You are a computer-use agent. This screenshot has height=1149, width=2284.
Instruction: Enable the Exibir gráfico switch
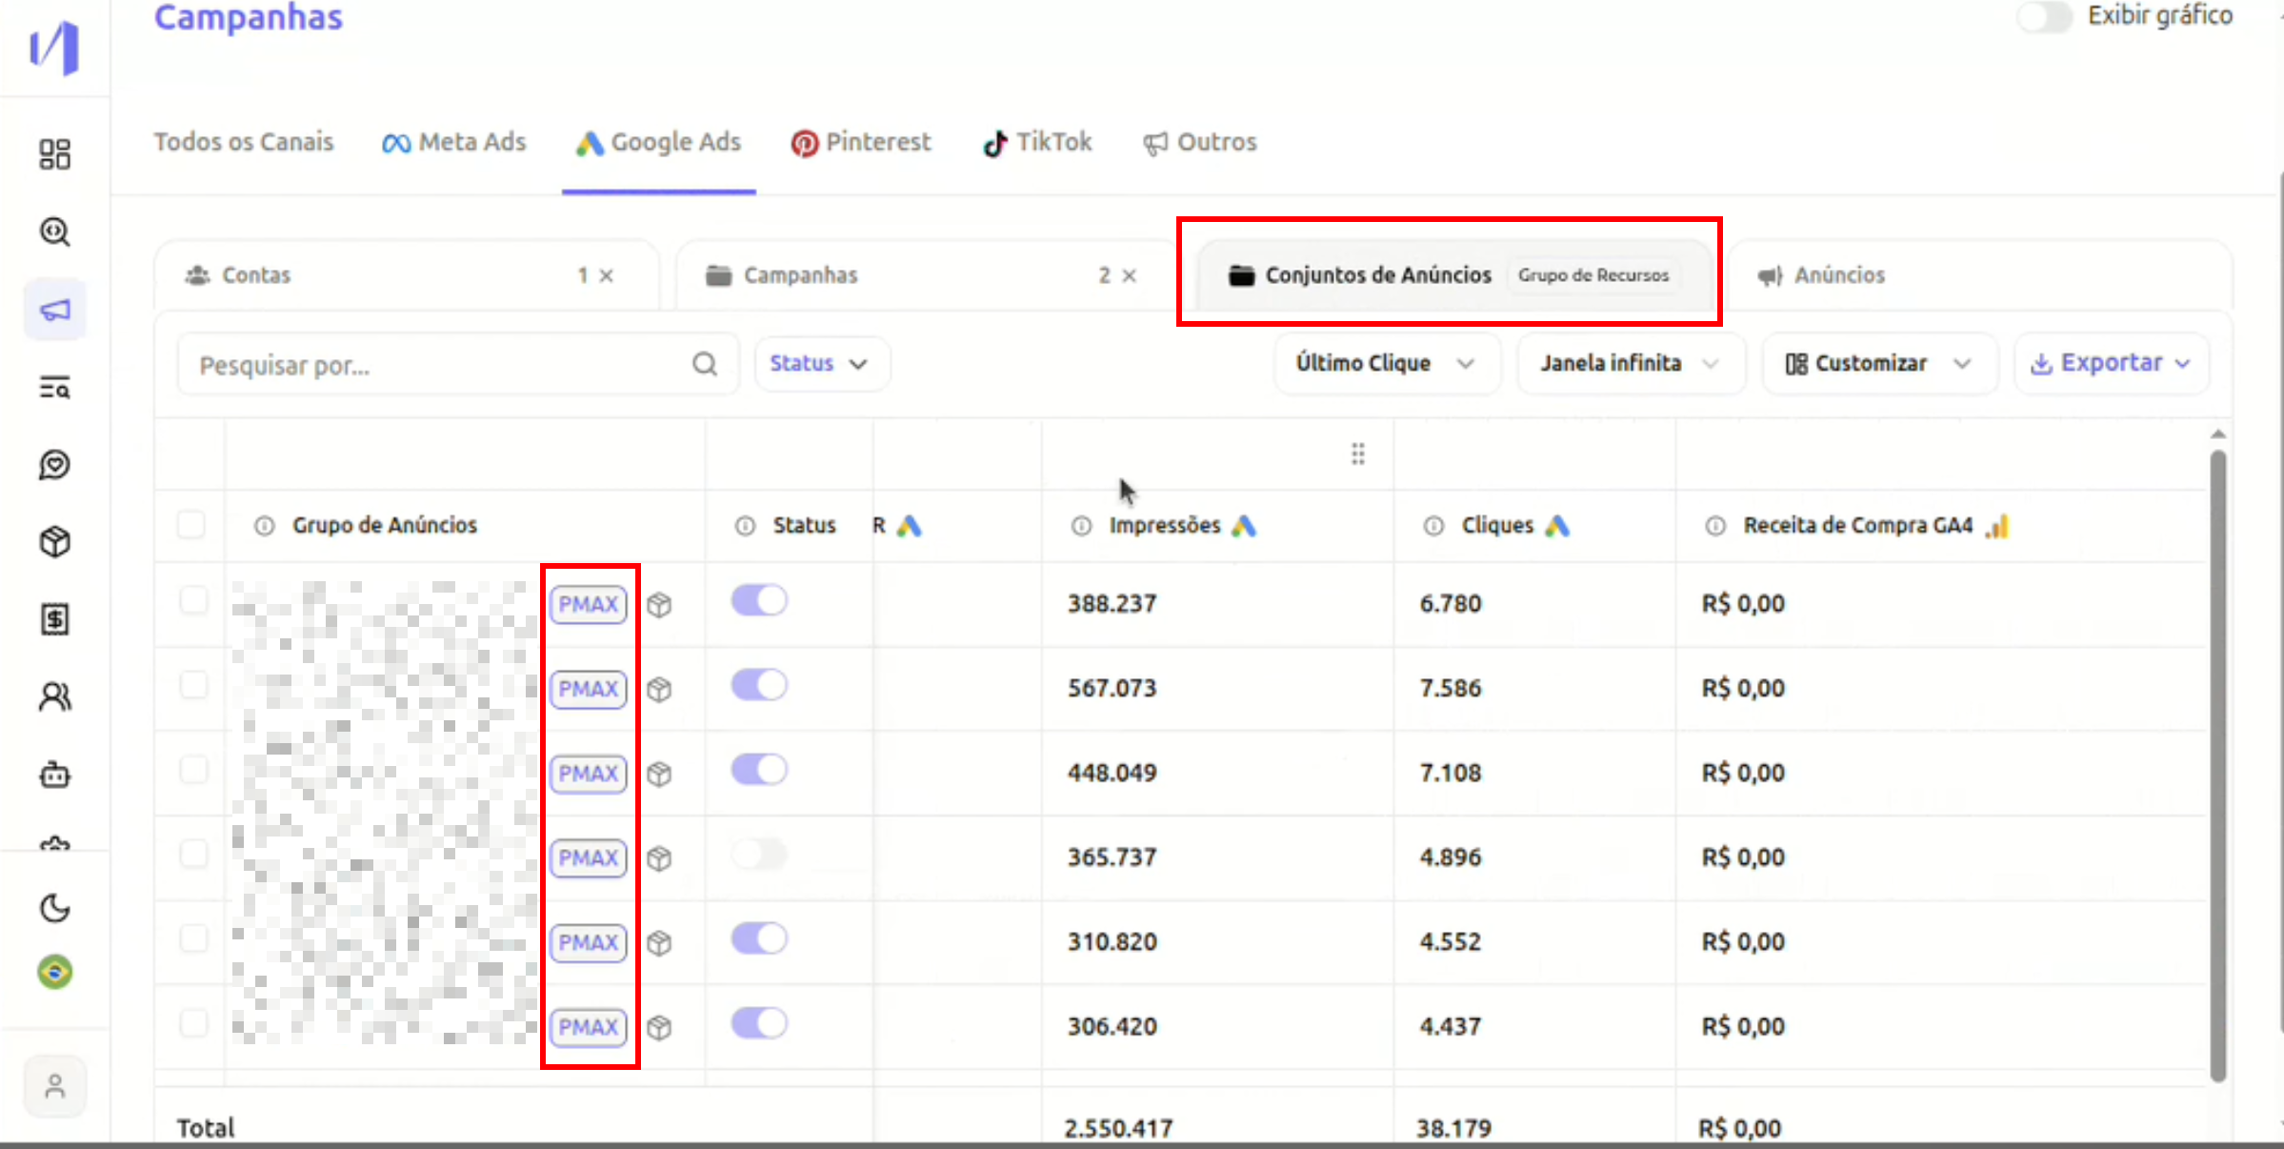[x=2044, y=16]
